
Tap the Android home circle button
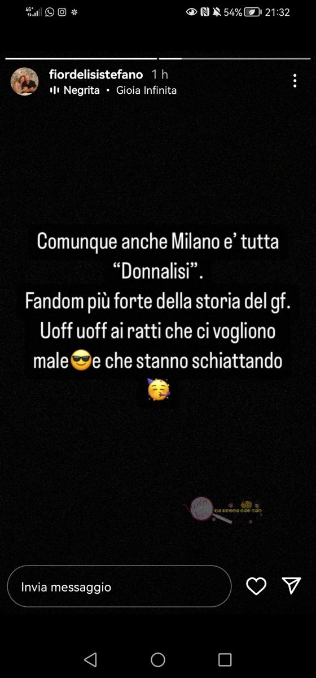158,659
